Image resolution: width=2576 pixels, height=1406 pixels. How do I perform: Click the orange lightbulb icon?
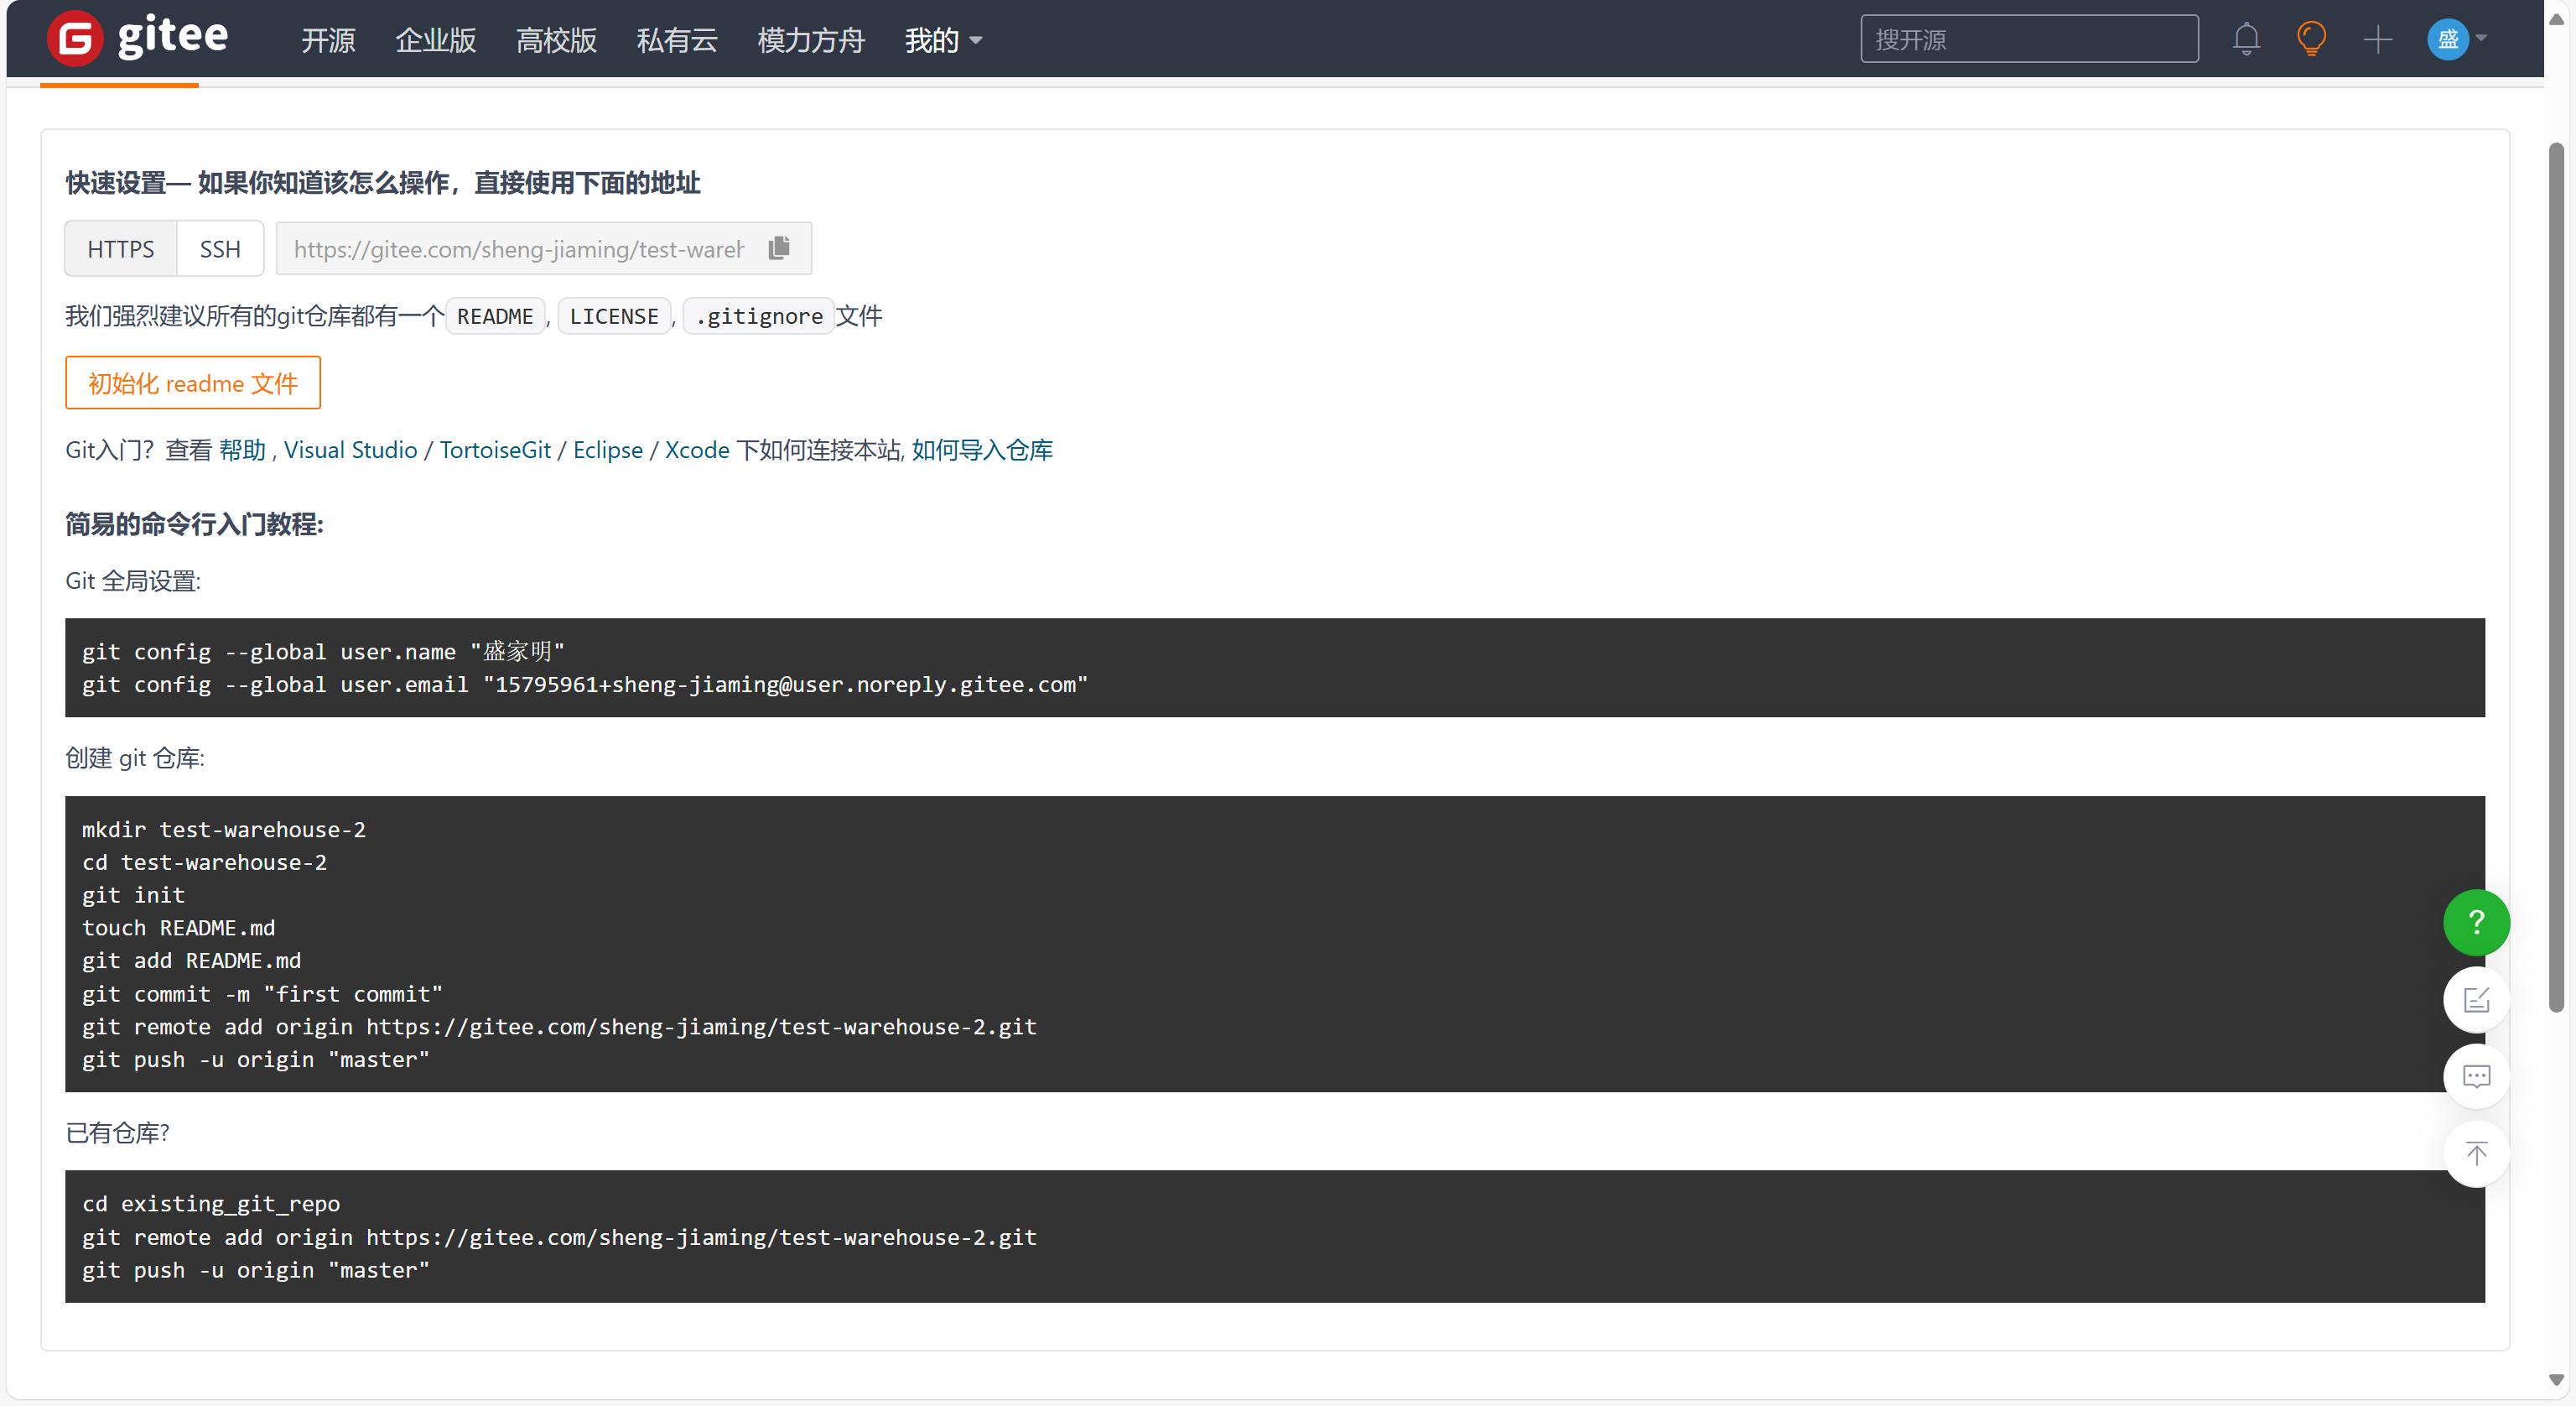click(x=2310, y=39)
